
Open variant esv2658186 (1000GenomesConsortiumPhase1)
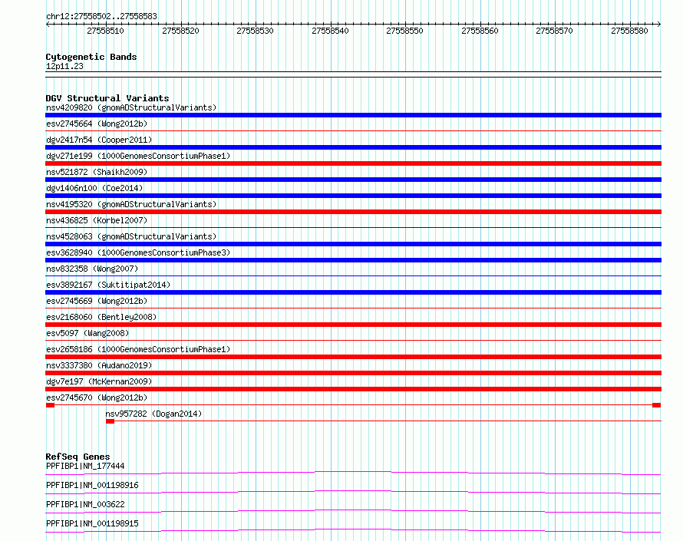point(138,349)
